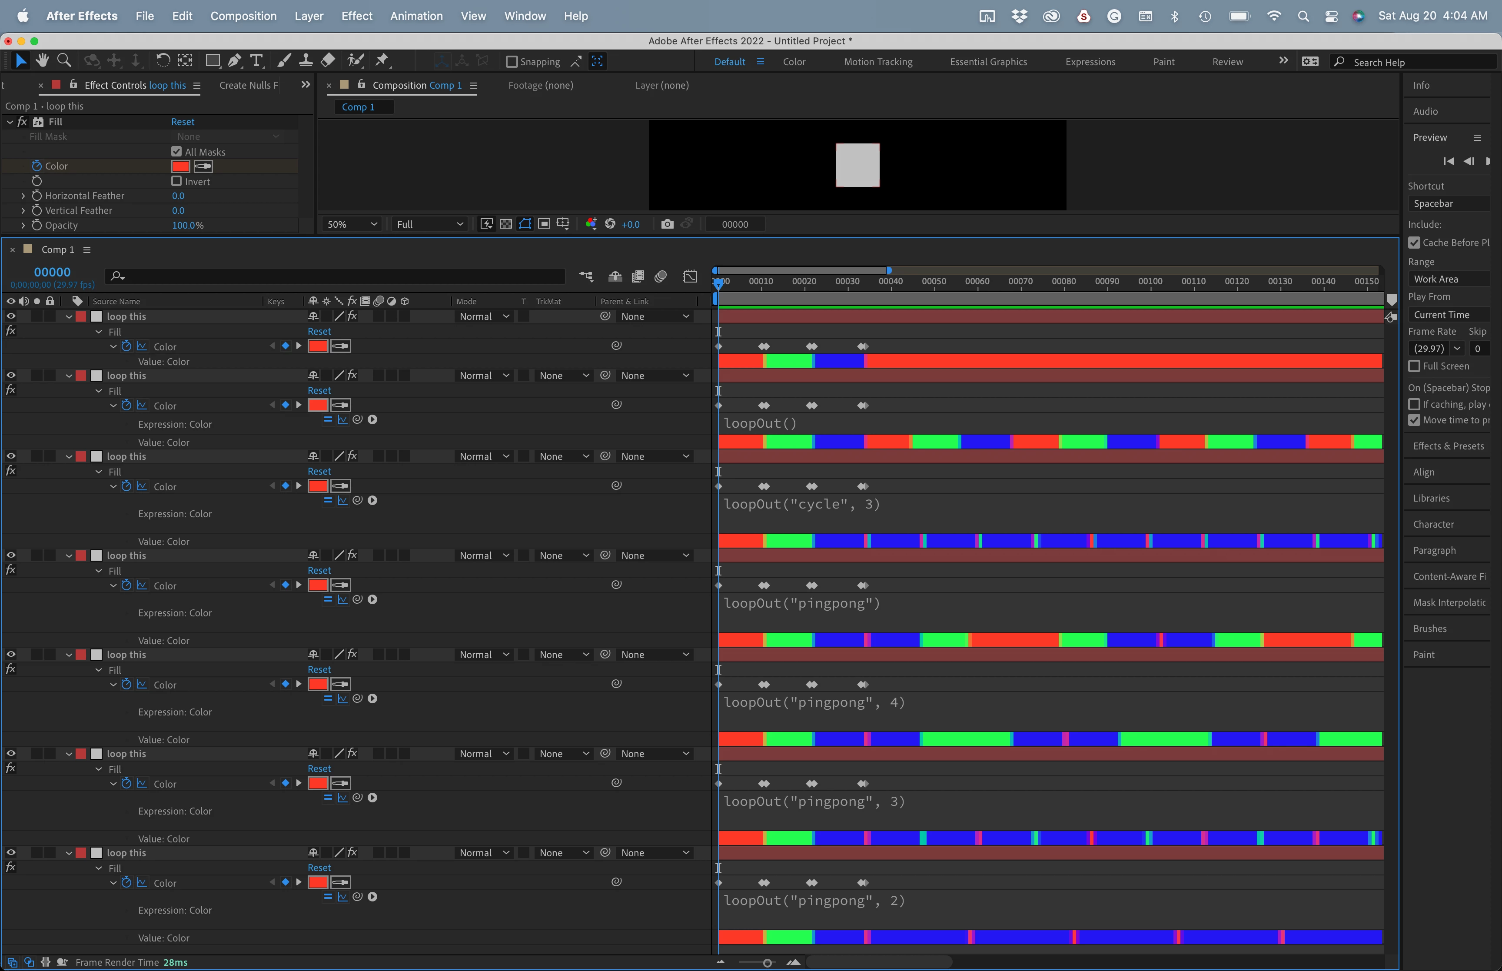1502x971 pixels.
Task: Select the Horizontal Type tool
Action: (x=256, y=60)
